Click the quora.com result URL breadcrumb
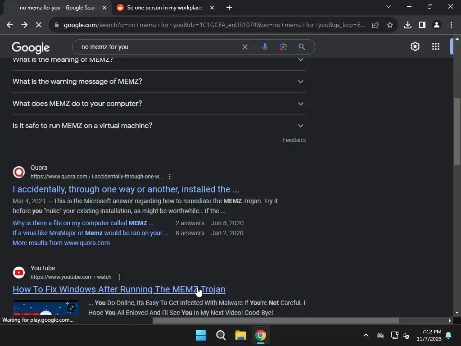The width and height of the screenshot is (461, 346). coord(97,177)
